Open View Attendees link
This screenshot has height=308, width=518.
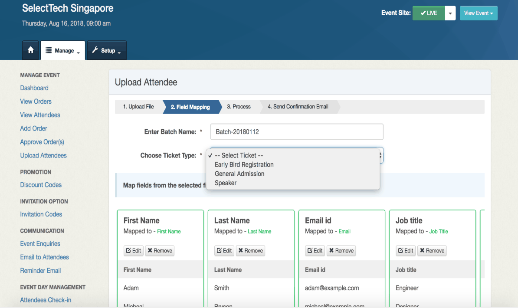click(40, 115)
